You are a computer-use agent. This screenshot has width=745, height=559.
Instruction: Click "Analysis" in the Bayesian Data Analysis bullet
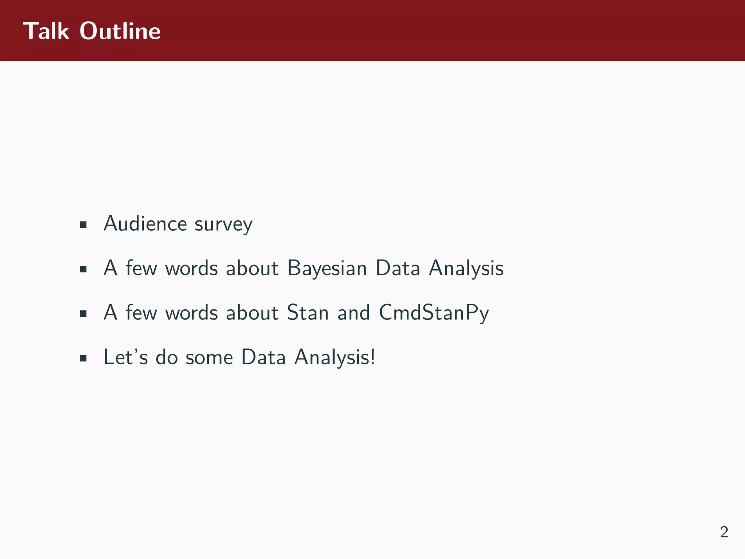click(x=466, y=269)
